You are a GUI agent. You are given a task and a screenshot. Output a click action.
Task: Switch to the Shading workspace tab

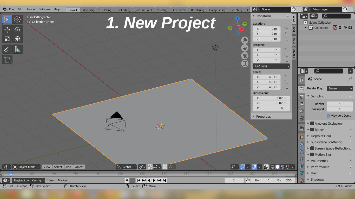(x=162, y=10)
